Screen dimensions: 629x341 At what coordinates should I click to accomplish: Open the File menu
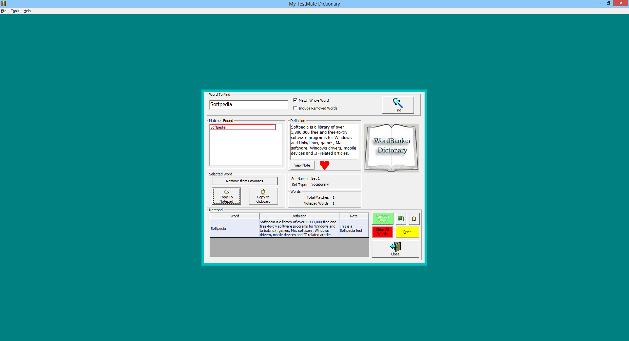point(4,11)
